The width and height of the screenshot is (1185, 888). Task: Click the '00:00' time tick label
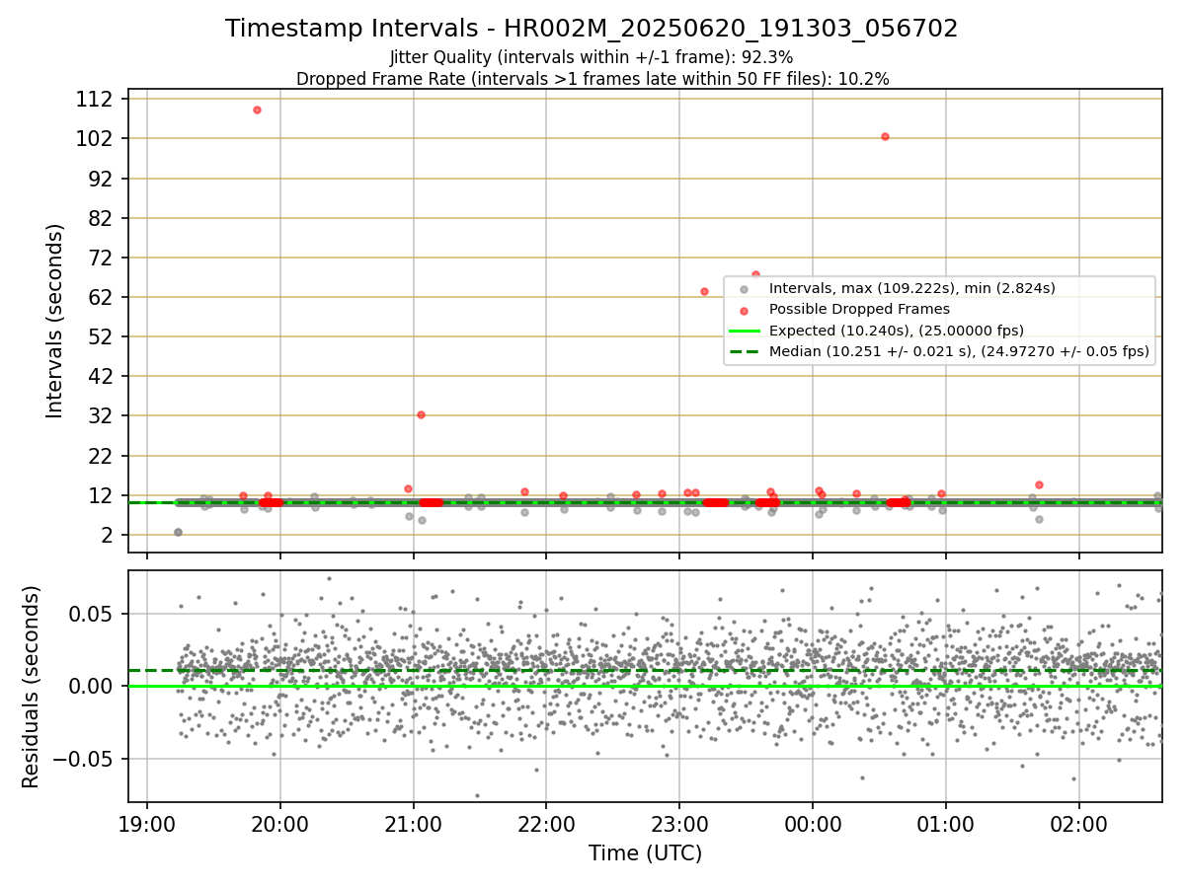pos(813,825)
